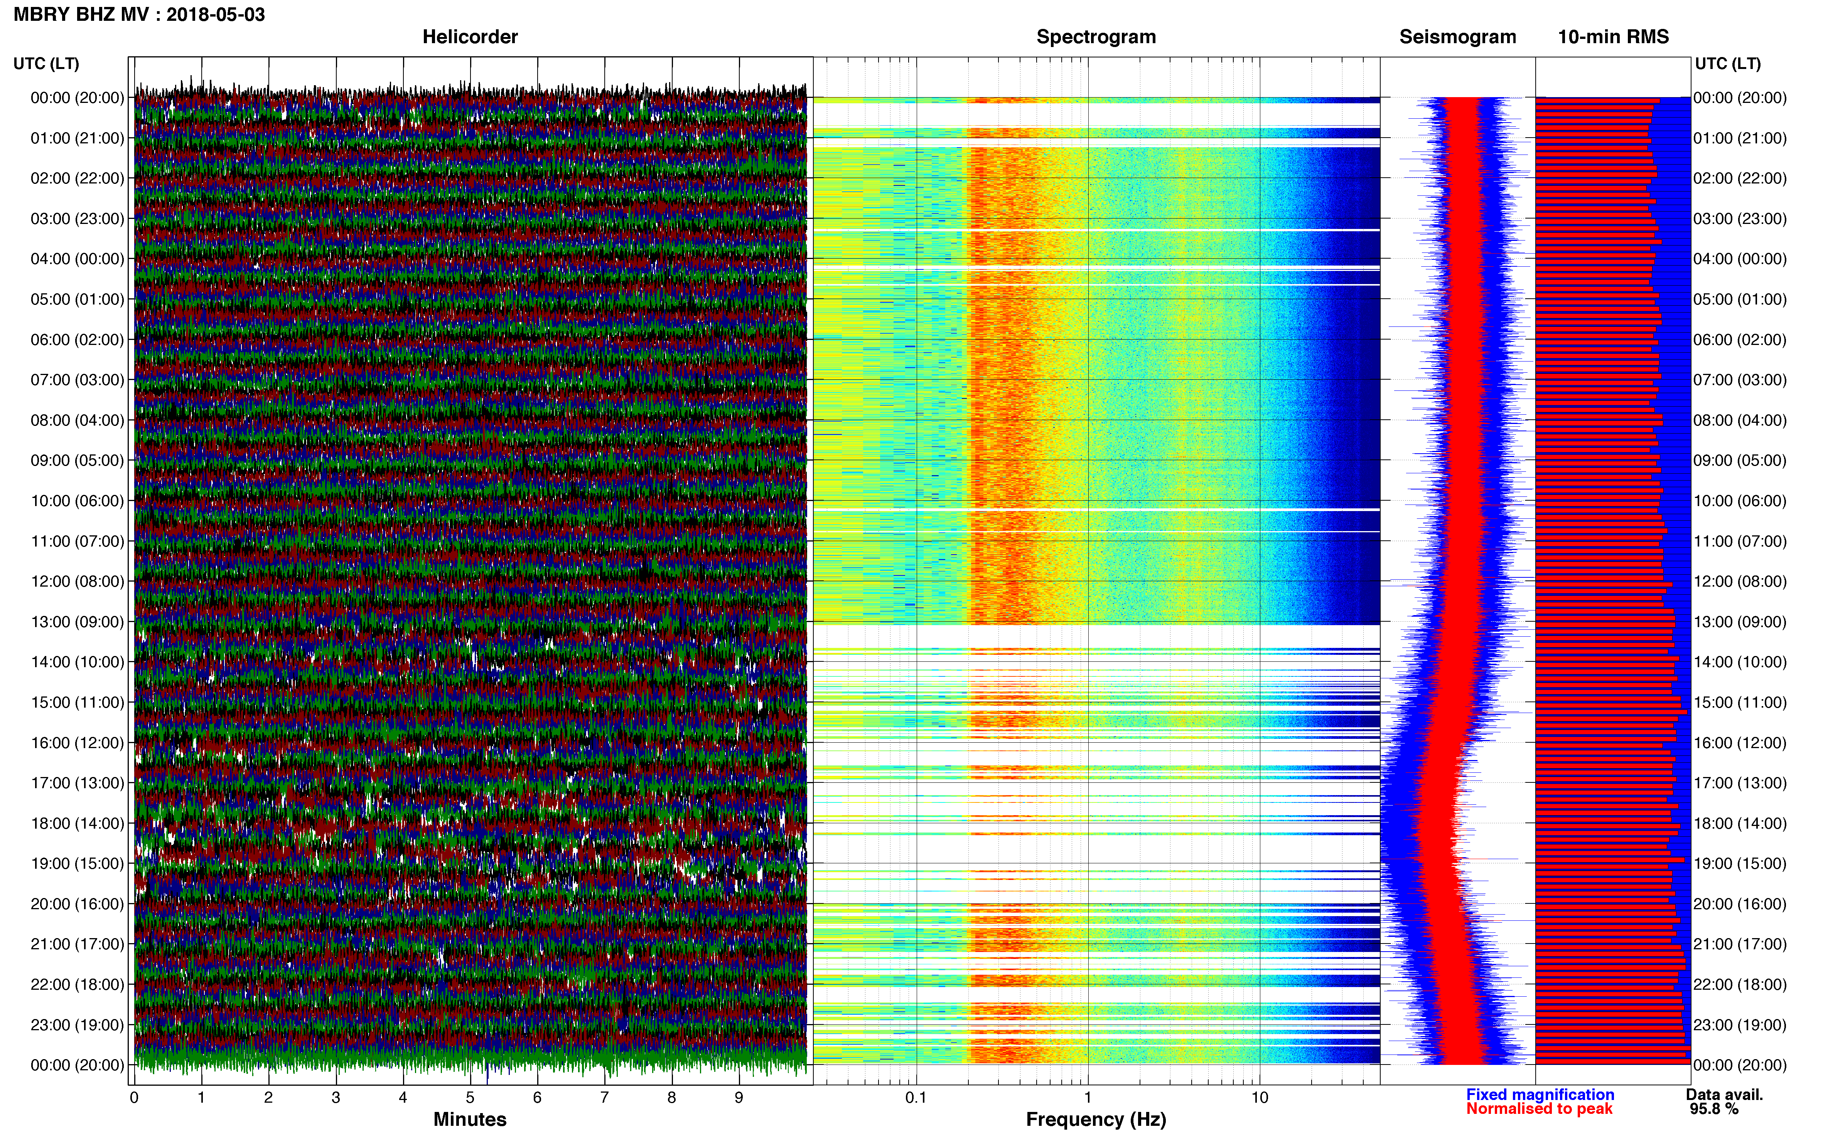Click the 'Minutes' x-axis label
The image size is (1828, 1142).
click(x=470, y=1119)
